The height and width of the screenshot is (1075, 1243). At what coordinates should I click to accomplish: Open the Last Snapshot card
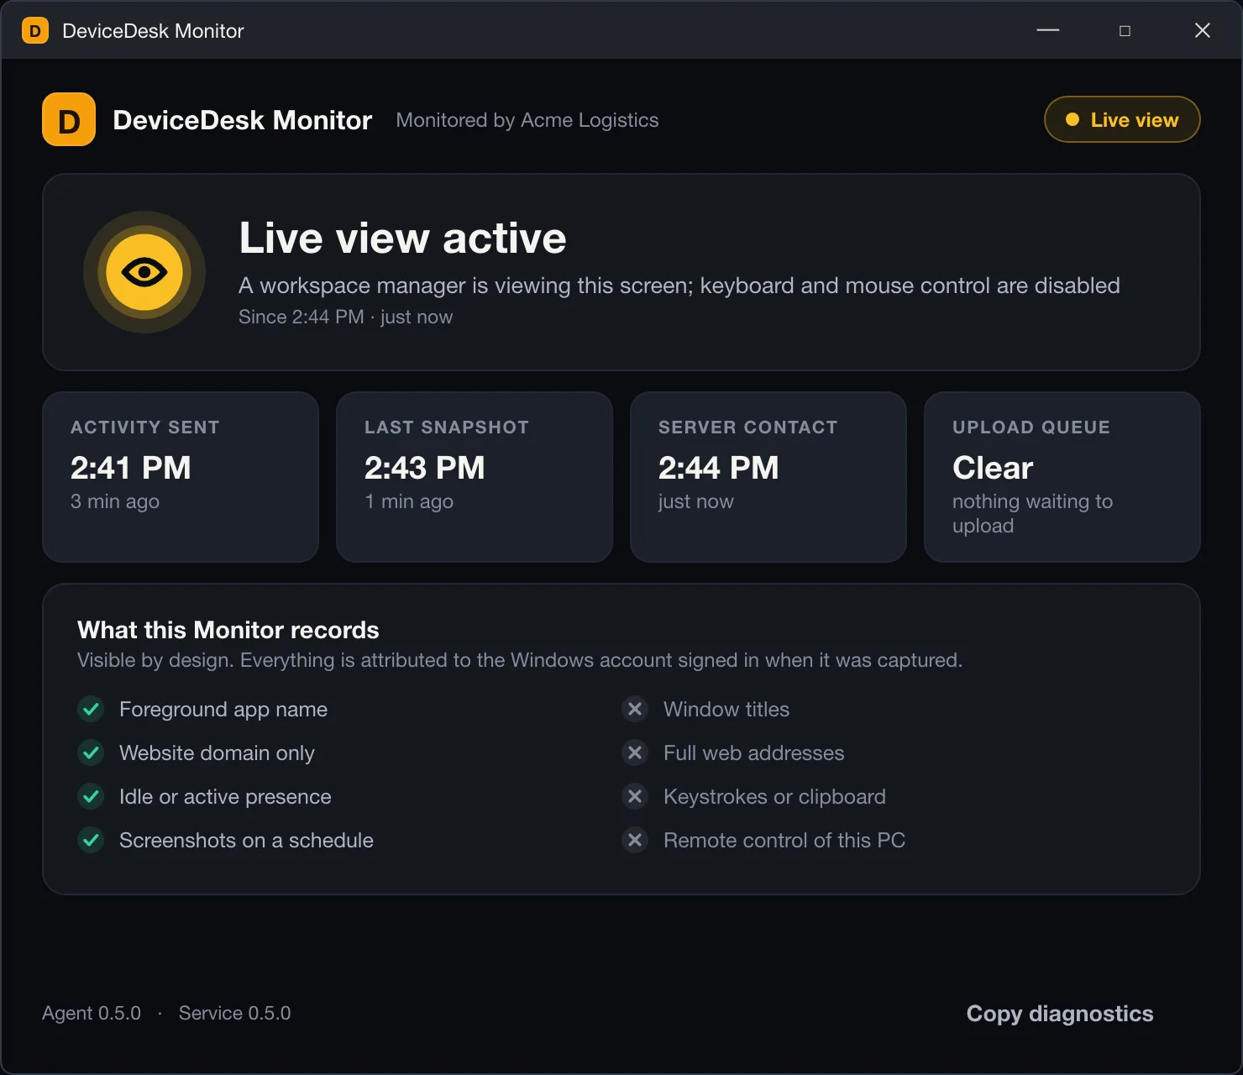click(x=475, y=477)
